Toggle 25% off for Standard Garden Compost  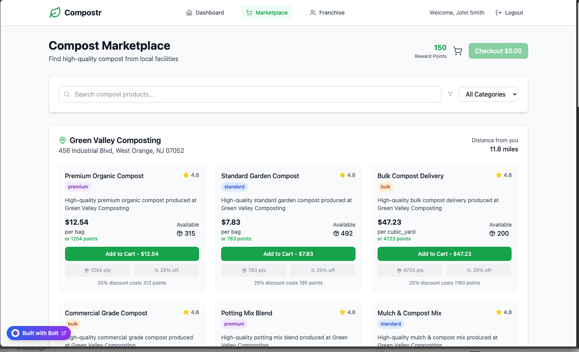322,270
